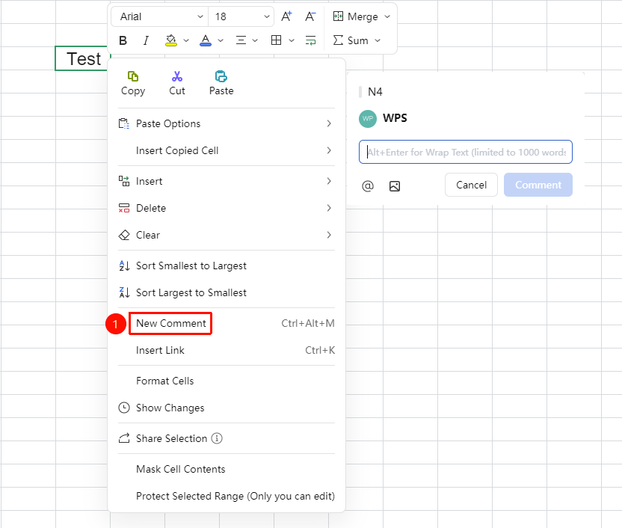The image size is (622, 528).
Task: Select Insert Link from the context menu
Action: tap(227, 350)
